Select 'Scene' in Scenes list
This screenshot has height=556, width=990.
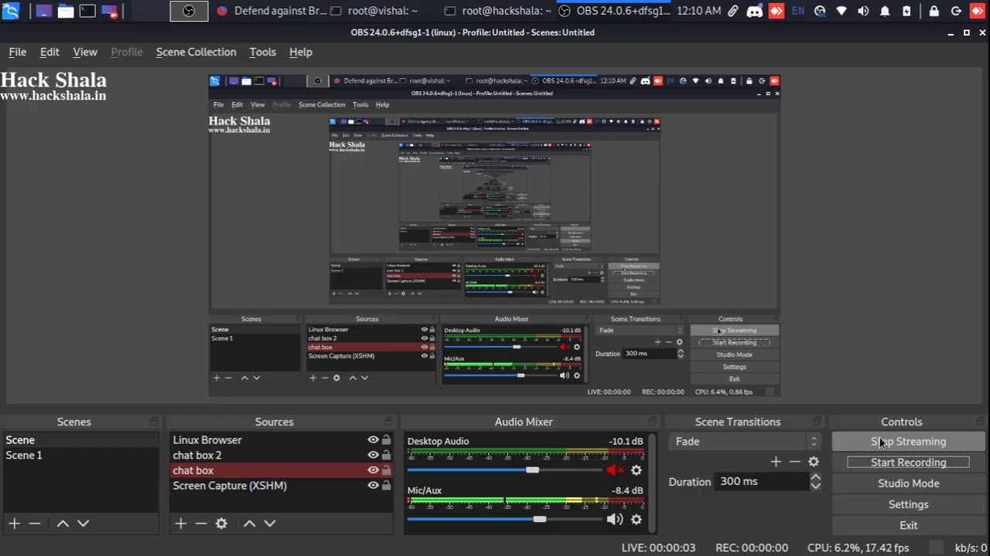coord(80,440)
